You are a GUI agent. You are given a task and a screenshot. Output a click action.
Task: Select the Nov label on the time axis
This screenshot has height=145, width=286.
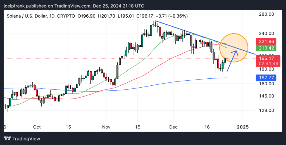click(x=106, y=127)
